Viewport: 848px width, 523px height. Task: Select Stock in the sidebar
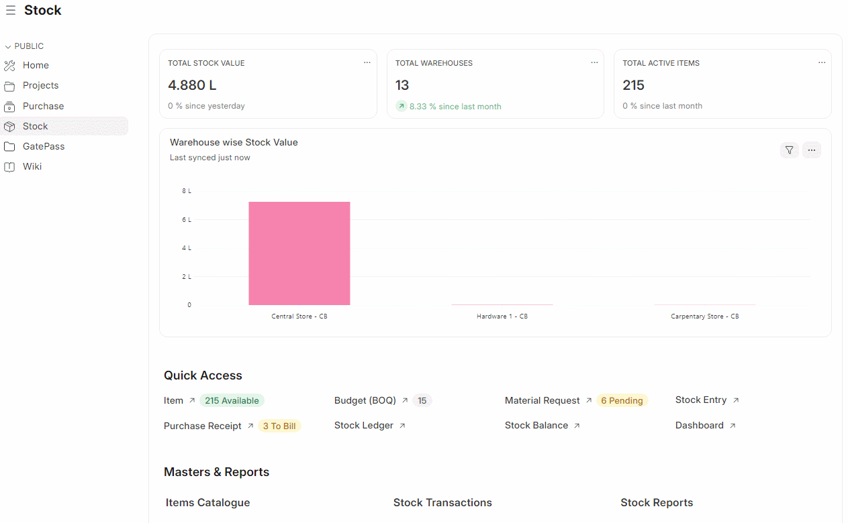coord(35,127)
